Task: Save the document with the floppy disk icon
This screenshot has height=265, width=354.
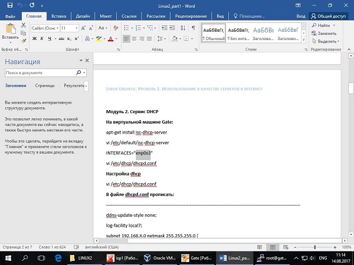Action: point(6,5)
